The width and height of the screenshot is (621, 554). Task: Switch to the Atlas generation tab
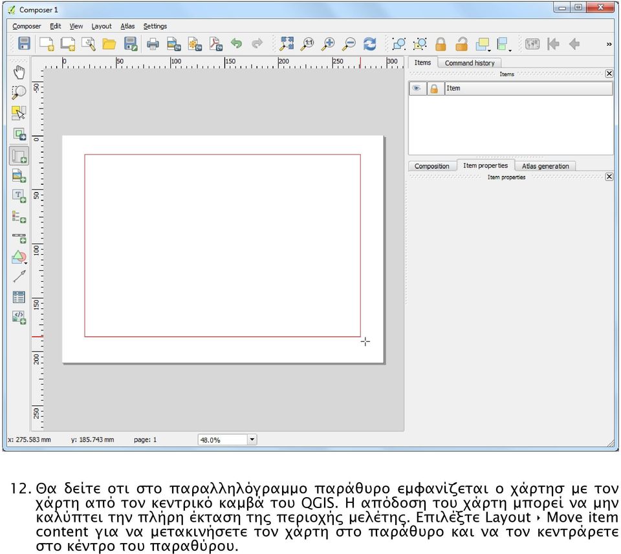(545, 166)
